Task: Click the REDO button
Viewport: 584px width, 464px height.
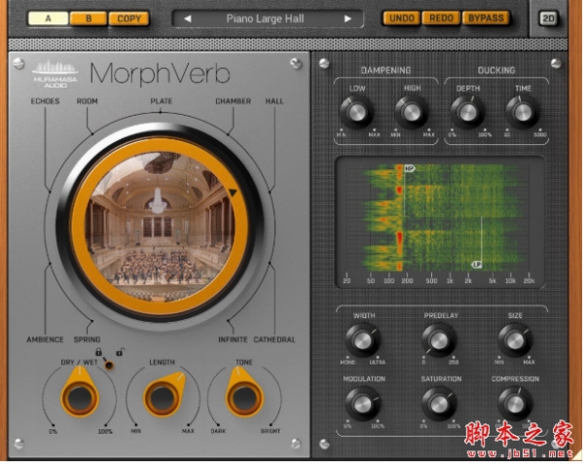Action: click(x=441, y=18)
